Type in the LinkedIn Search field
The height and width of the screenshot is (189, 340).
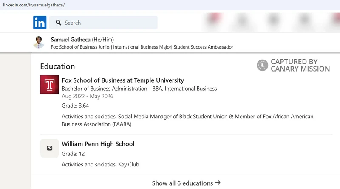click(x=108, y=23)
